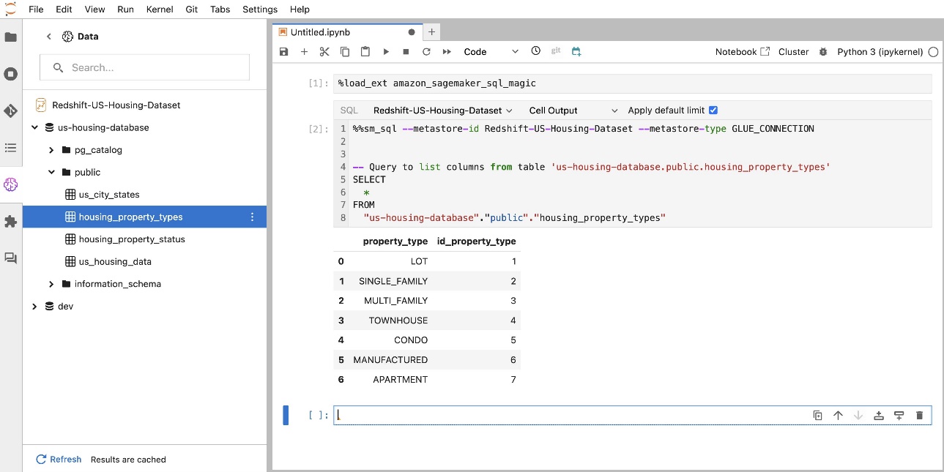Open the Settings menu

(x=260, y=10)
